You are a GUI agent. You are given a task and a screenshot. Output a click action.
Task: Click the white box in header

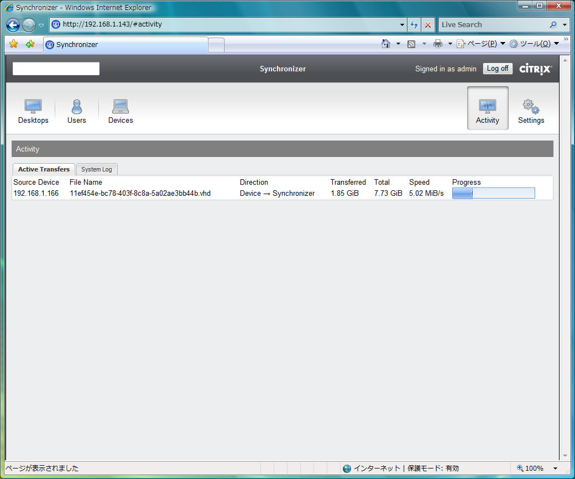[56, 69]
